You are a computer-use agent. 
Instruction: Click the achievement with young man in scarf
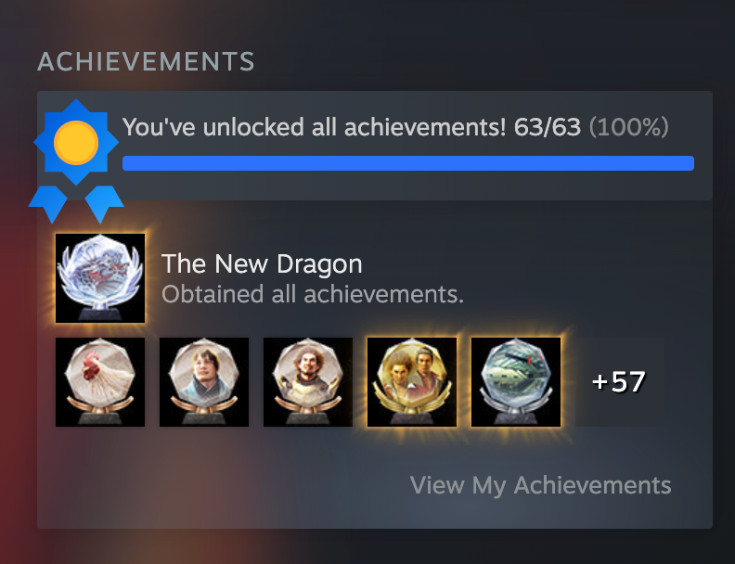tap(204, 382)
